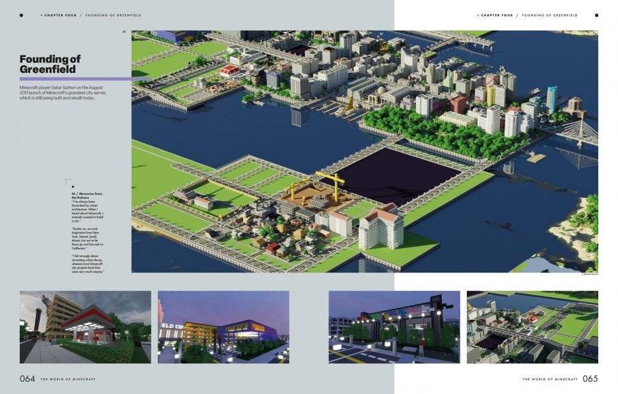This screenshot has width=618, height=394.
Task: Click page number 065
Action: click(590, 379)
